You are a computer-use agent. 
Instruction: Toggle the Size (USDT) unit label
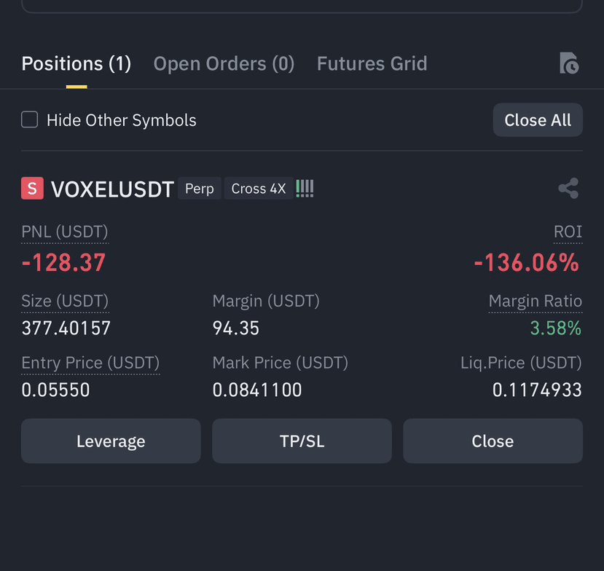point(65,301)
